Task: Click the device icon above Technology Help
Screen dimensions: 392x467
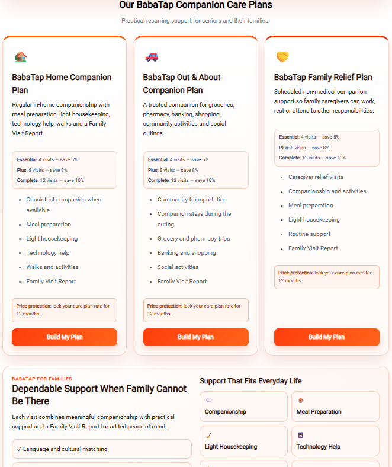Action: pyautogui.click(x=301, y=435)
